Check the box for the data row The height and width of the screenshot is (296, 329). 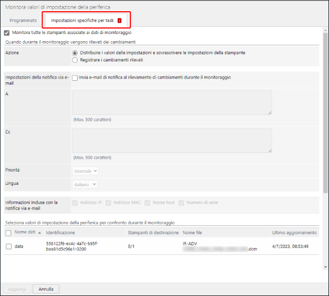point(8,246)
